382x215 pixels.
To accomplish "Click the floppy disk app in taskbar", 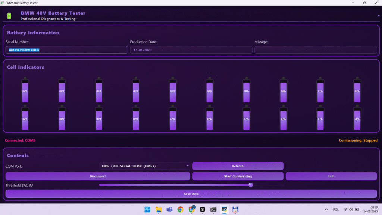I will [x=235, y=209].
